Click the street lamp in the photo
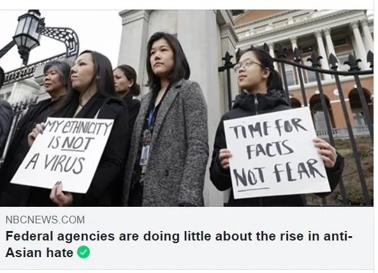378x273 pixels. pyautogui.click(x=28, y=35)
